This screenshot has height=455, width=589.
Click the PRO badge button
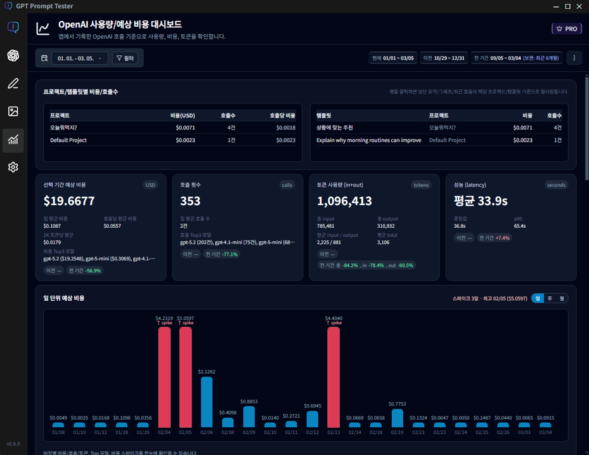tap(566, 28)
